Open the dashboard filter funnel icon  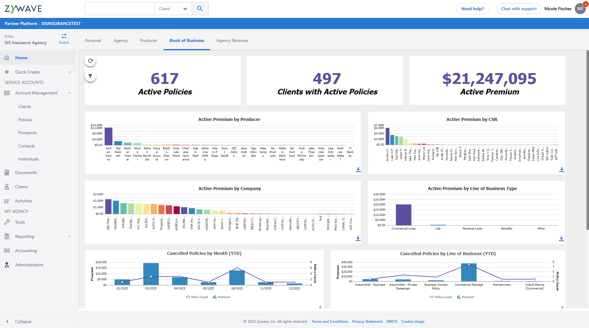[90, 76]
